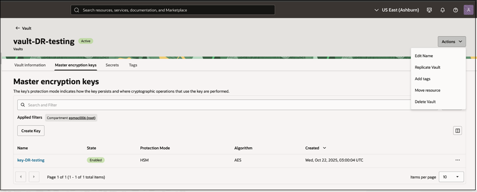
Task: Open the Items per page dropdown
Action: click(451, 177)
